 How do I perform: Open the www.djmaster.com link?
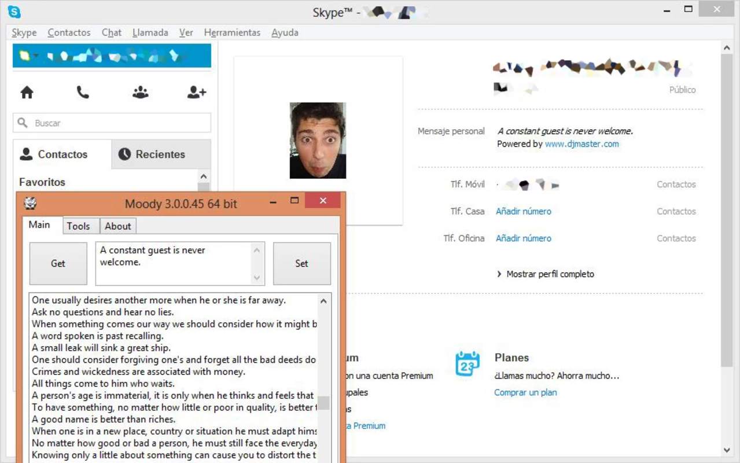click(581, 144)
